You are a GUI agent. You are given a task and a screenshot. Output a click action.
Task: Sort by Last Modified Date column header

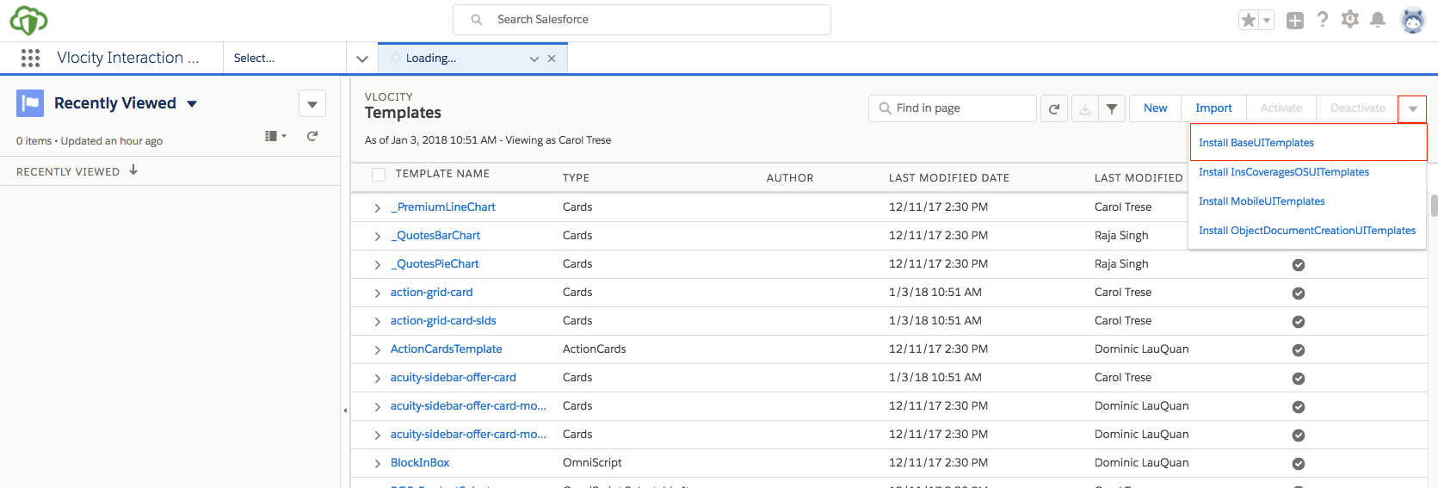click(x=949, y=178)
